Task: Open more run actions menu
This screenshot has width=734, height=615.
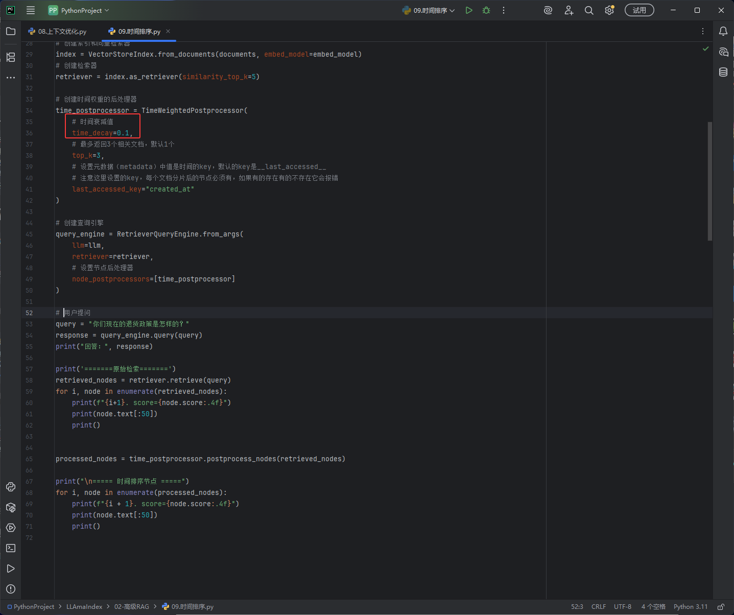Action: (x=504, y=10)
